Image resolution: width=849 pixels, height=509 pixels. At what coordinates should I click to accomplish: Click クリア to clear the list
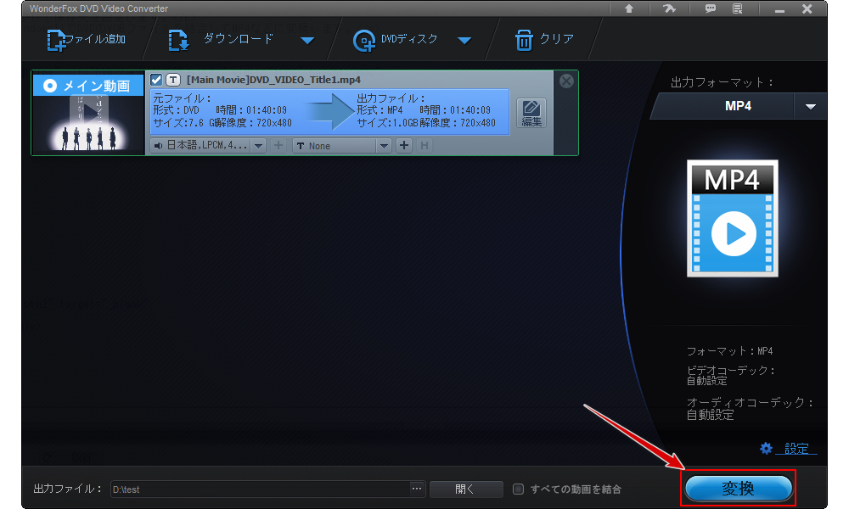545,40
